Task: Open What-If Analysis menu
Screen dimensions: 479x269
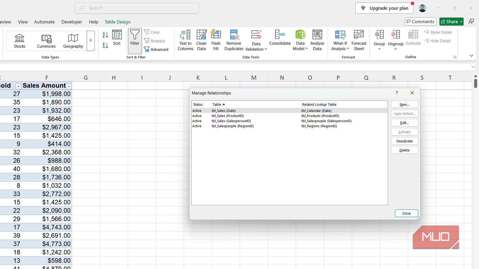Action: [x=340, y=40]
